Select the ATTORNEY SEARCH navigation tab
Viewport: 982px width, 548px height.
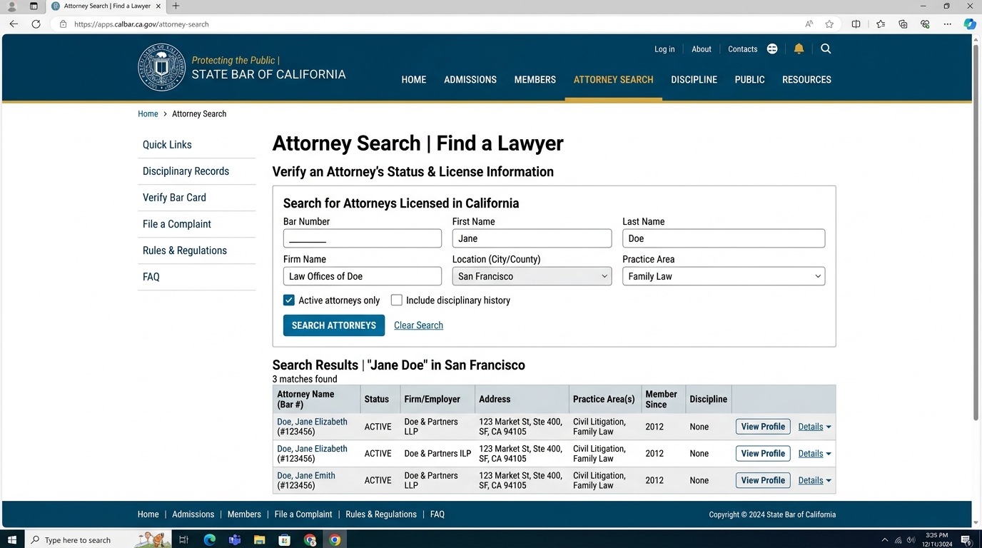[614, 80]
